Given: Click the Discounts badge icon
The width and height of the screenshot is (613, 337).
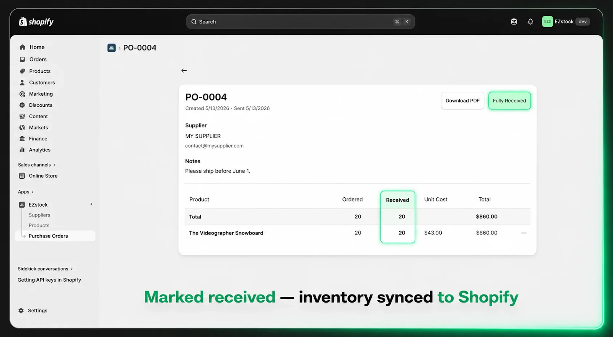Looking at the screenshot, I should (22, 105).
